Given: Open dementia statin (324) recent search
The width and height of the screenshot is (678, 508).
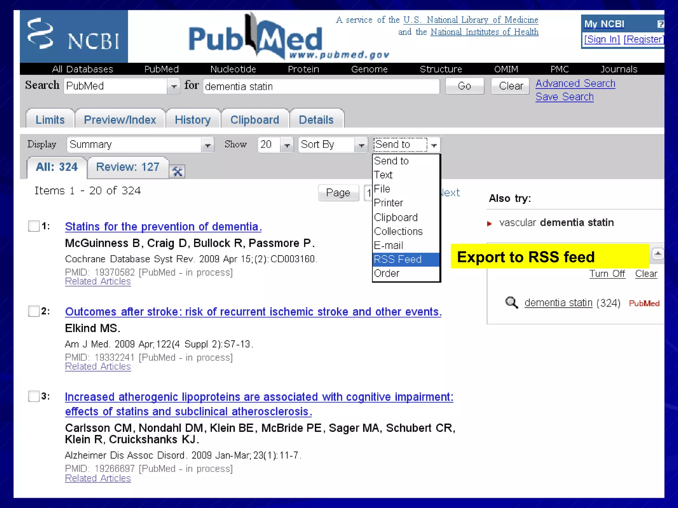Looking at the screenshot, I should click(558, 303).
